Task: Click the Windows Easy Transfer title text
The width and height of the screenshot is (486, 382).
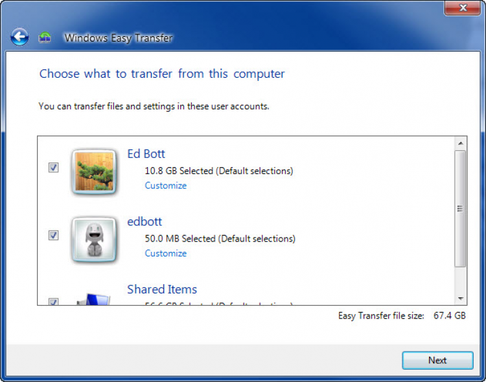Action: [x=119, y=38]
